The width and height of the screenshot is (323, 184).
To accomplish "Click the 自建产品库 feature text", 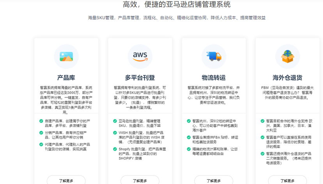I will pyautogui.click(x=67, y=123).
